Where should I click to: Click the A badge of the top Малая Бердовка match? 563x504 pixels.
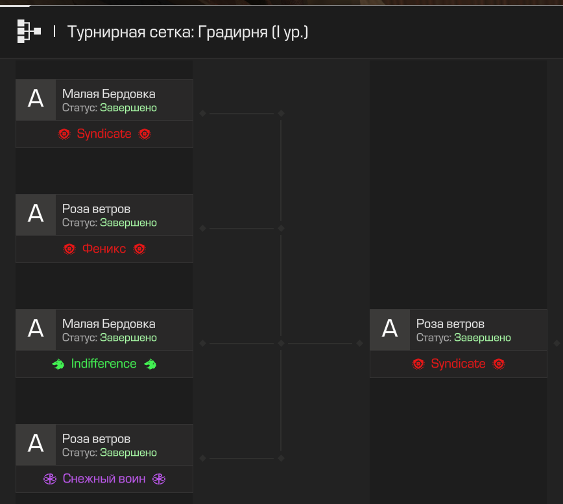click(36, 99)
